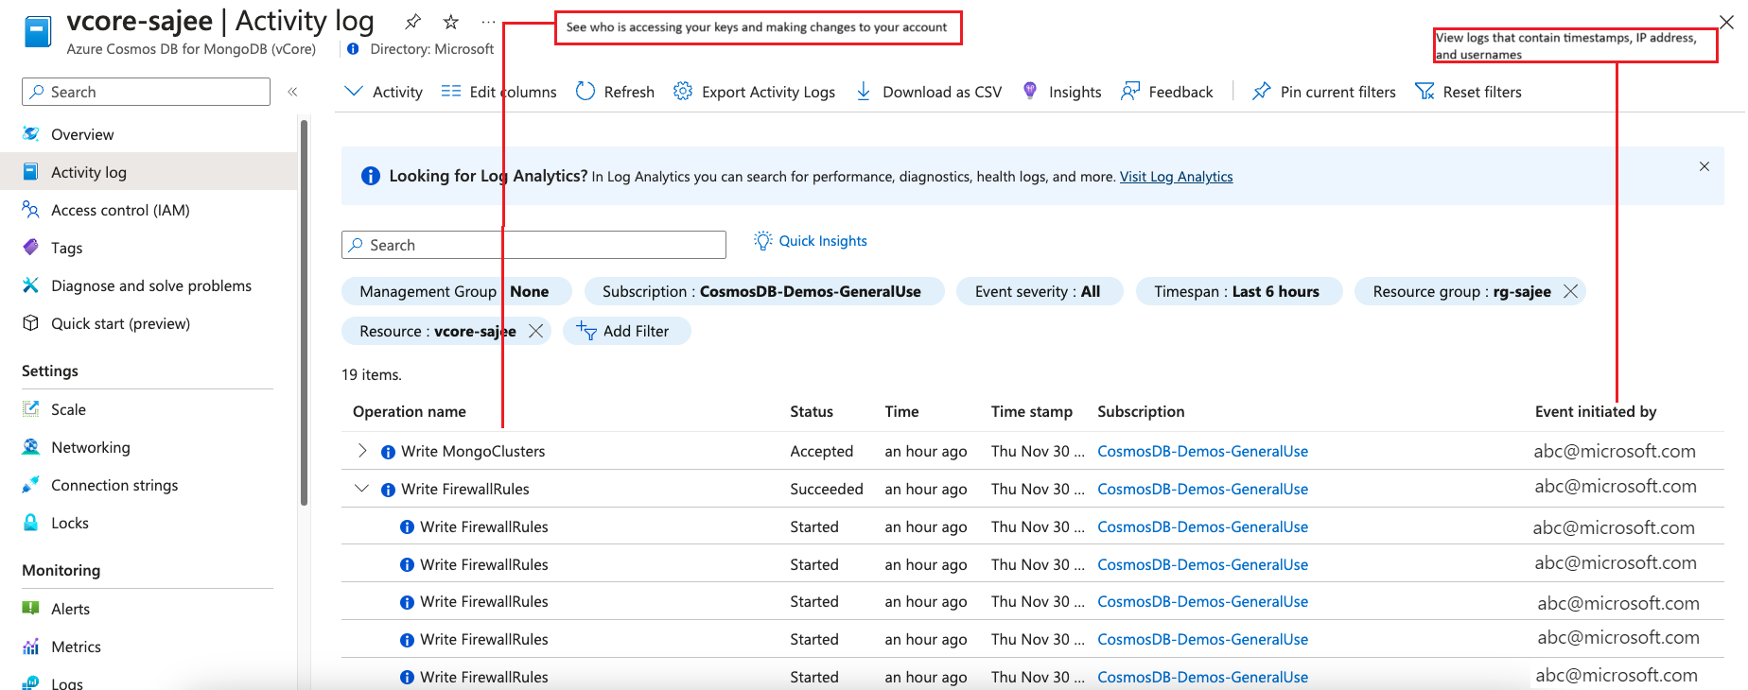Sort by Event initiated by column header

click(x=1596, y=411)
